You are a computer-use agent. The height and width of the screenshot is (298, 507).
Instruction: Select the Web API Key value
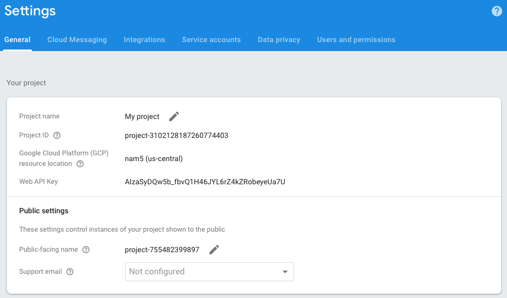point(205,182)
